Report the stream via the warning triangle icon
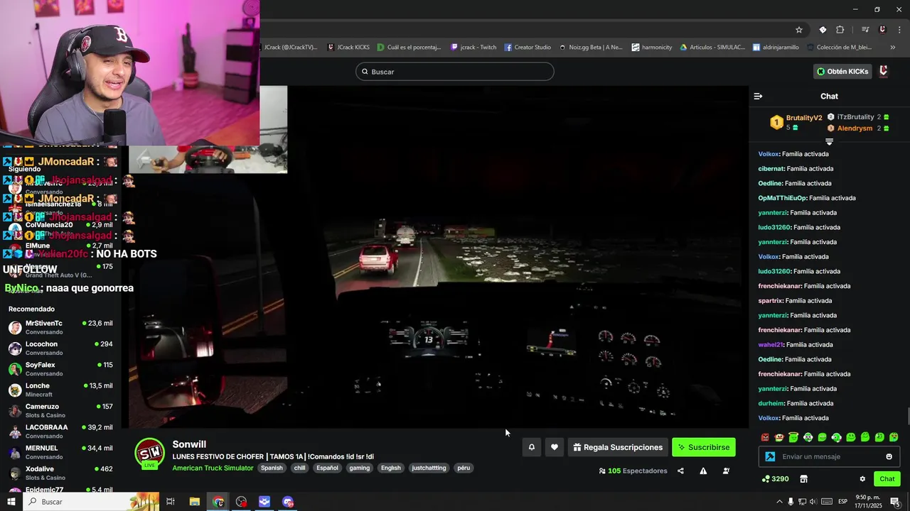Viewport: 910px width, 511px height. tap(703, 471)
